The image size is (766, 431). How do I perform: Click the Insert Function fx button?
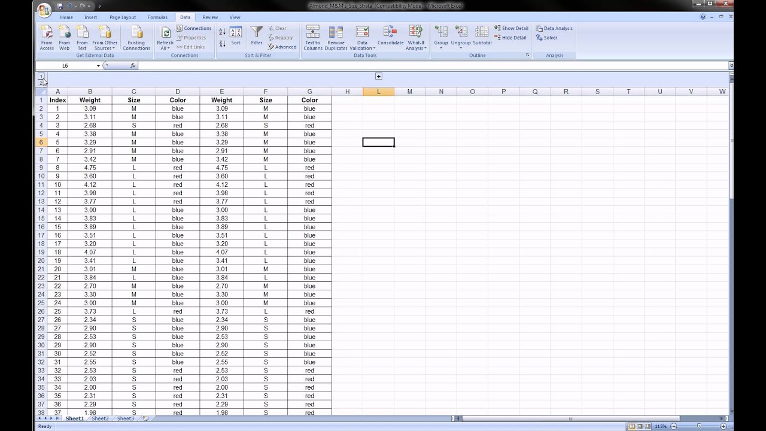tap(133, 65)
